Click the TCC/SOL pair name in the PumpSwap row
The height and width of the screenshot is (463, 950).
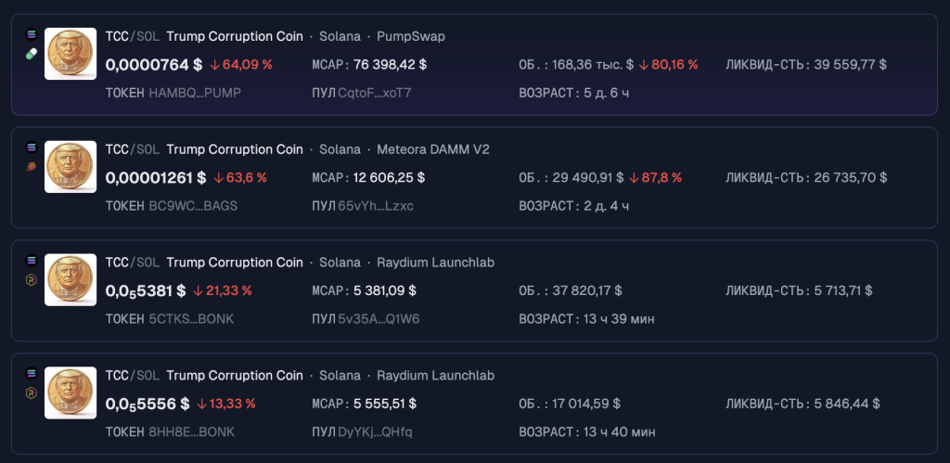click(x=132, y=36)
